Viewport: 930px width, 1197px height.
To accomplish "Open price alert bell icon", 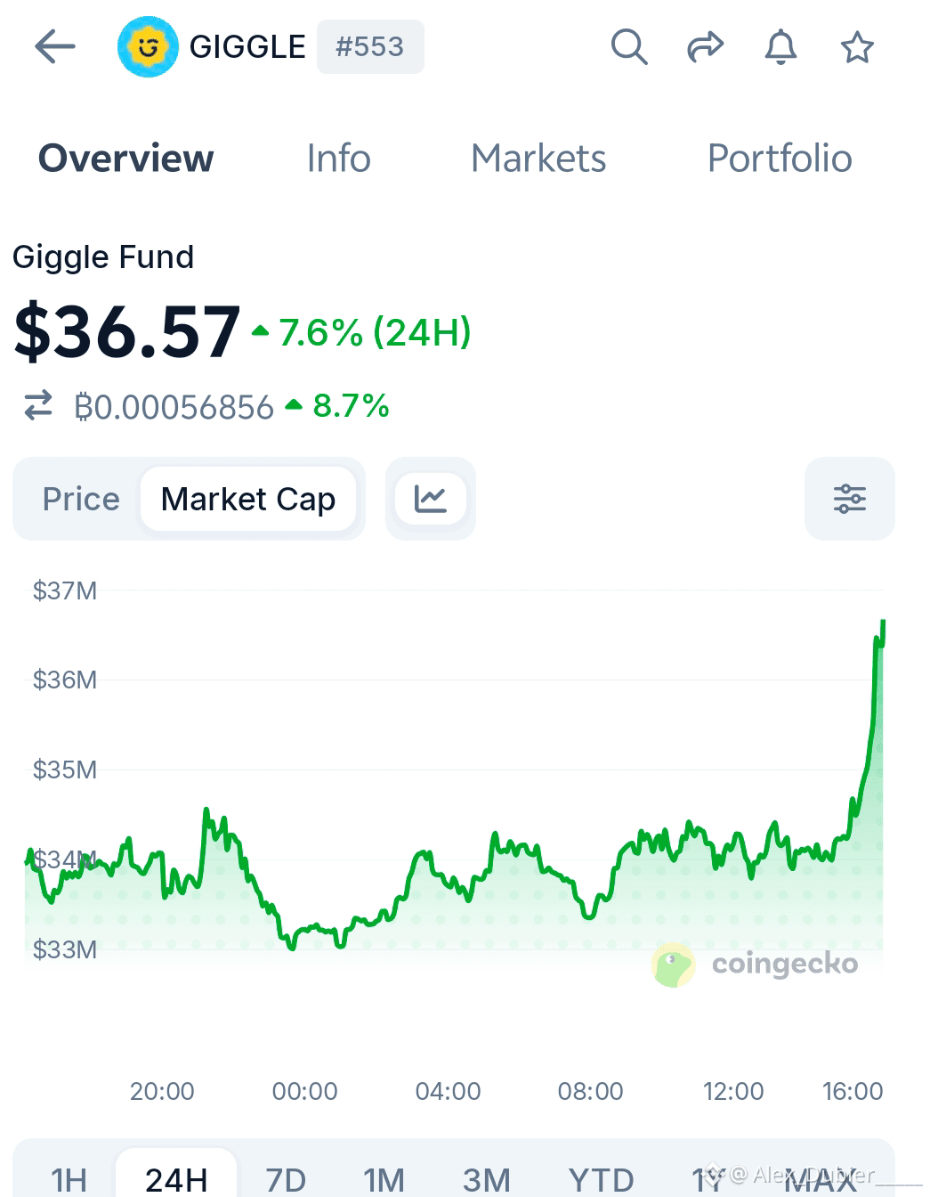I will click(780, 46).
